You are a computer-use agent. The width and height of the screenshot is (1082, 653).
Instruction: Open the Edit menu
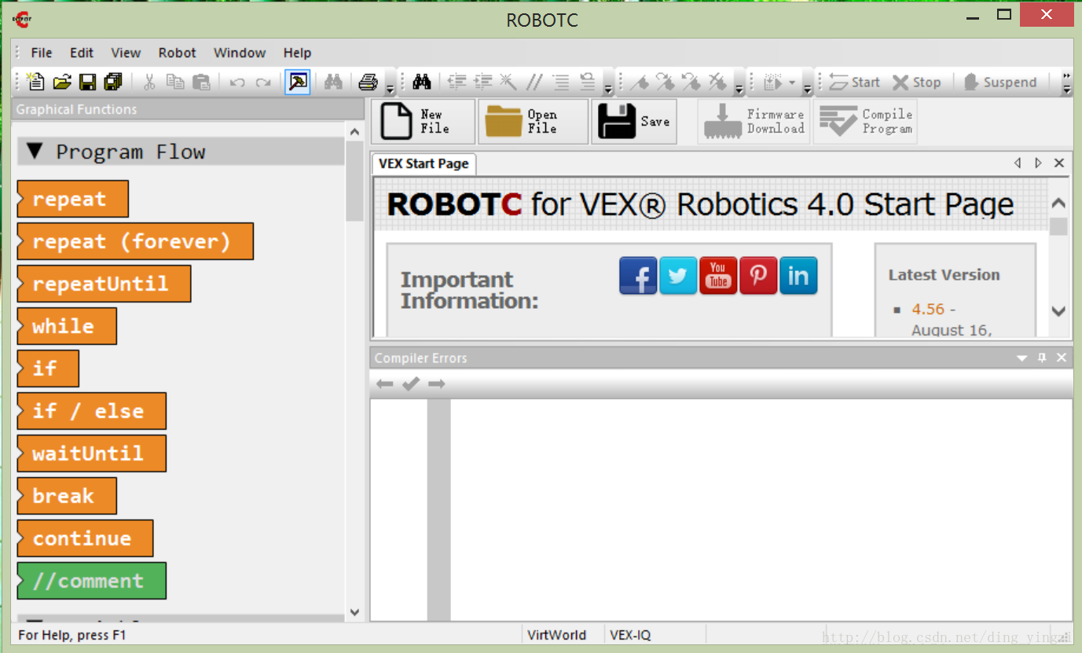(x=82, y=53)
